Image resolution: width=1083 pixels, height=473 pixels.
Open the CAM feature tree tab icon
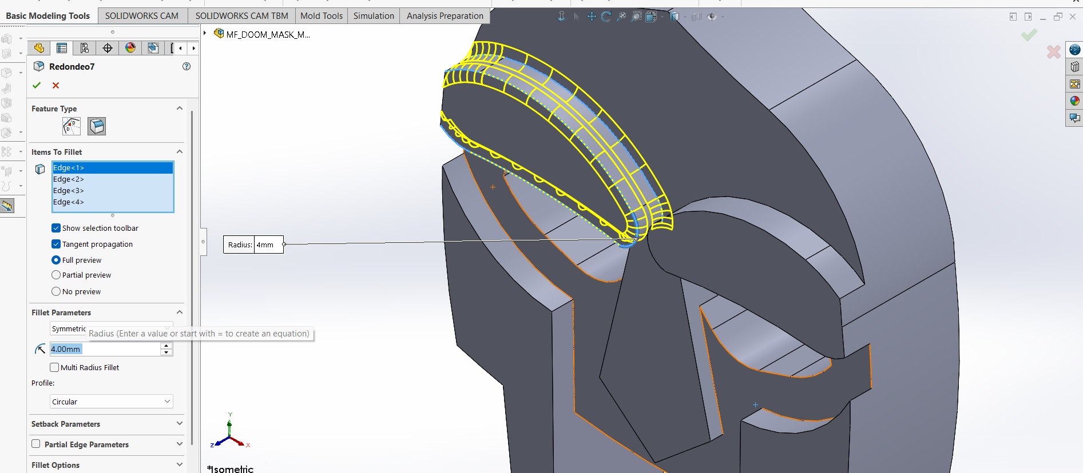point(153,48)
